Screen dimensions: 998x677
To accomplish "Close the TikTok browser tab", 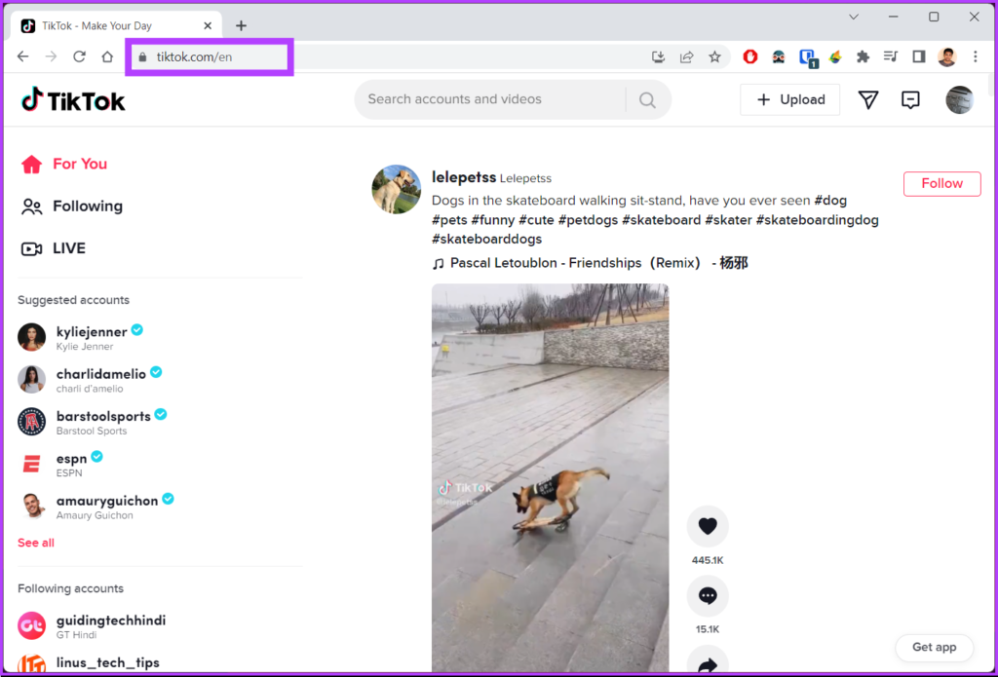I will 208,26.
